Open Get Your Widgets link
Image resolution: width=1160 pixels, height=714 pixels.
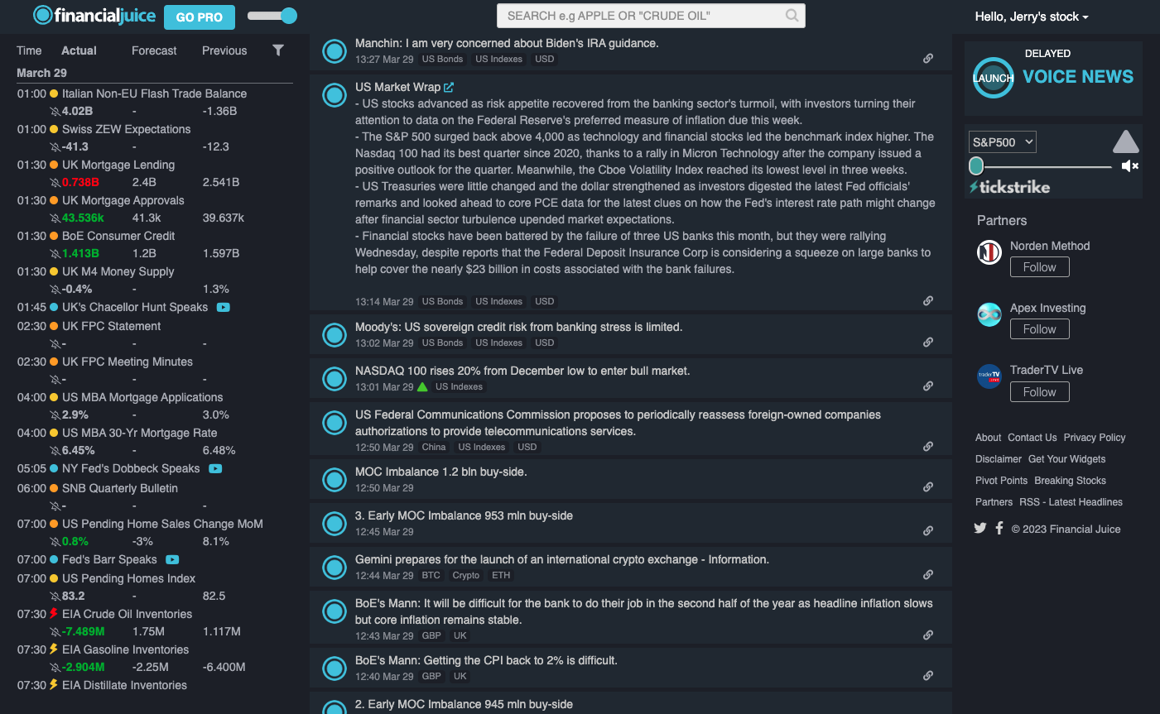tap(1066, 459)
